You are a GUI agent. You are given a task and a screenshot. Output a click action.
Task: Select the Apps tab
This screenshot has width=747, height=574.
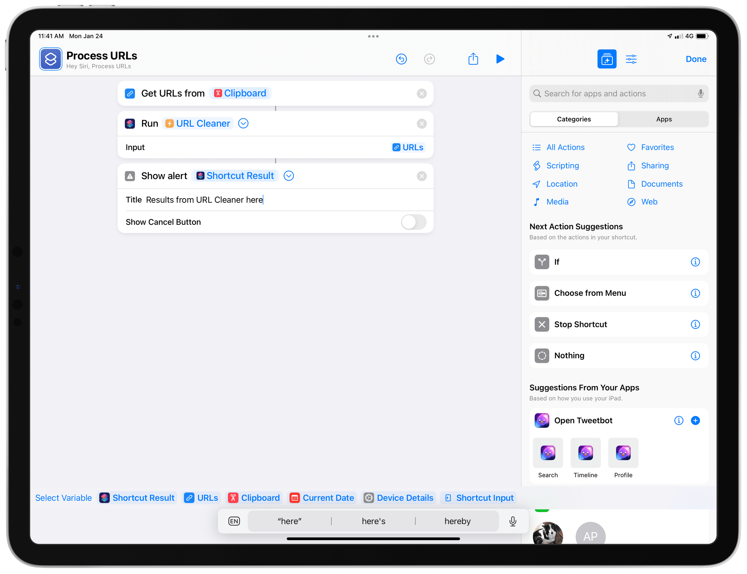pyautogui.click(x=662, y=119)
